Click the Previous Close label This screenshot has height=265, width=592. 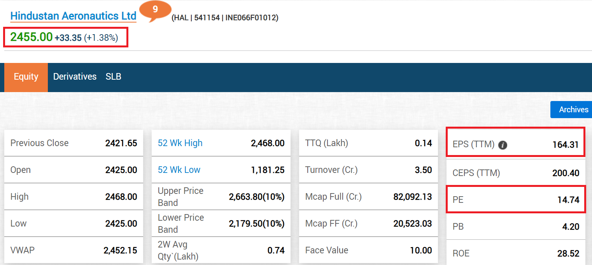[39, 143]
